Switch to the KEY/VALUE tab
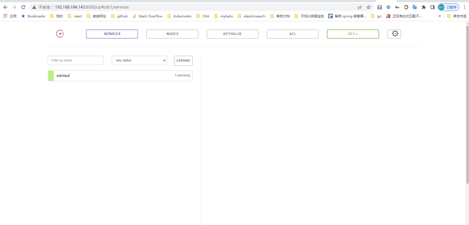Viewport: 469px width, 225px height. (233, 34)
